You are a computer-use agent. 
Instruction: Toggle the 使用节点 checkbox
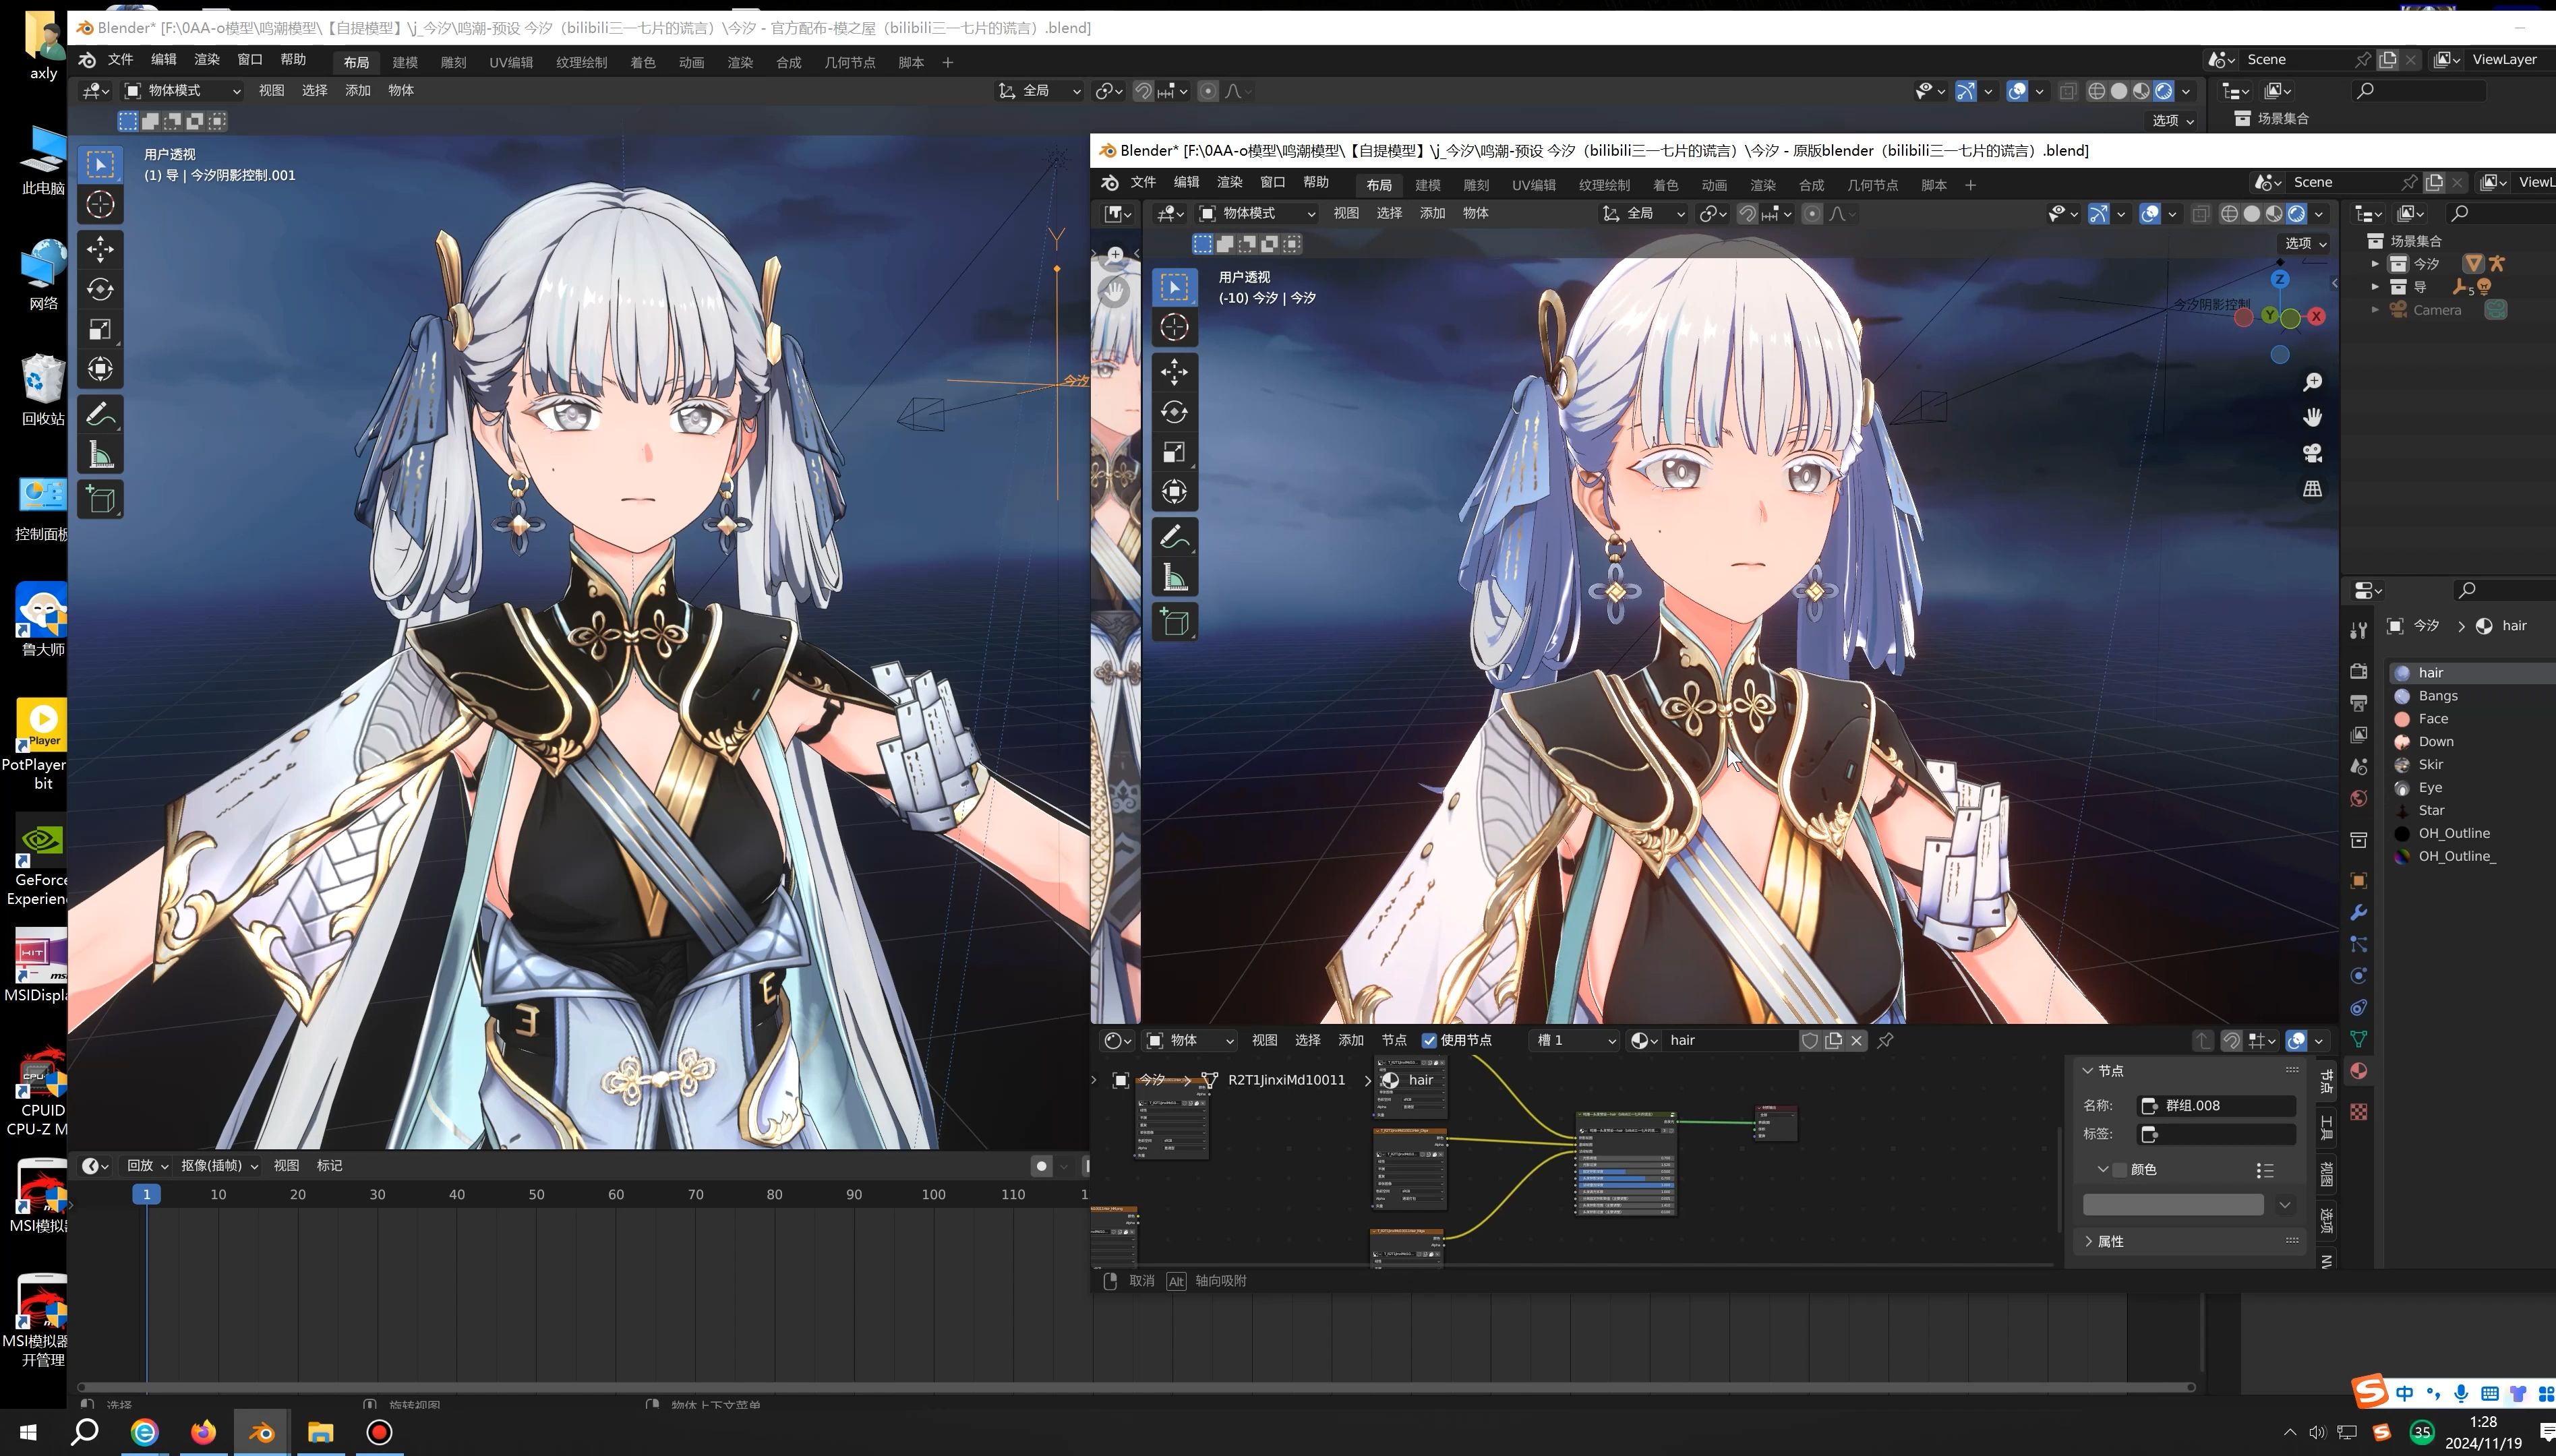(x=1429, y=1040)
